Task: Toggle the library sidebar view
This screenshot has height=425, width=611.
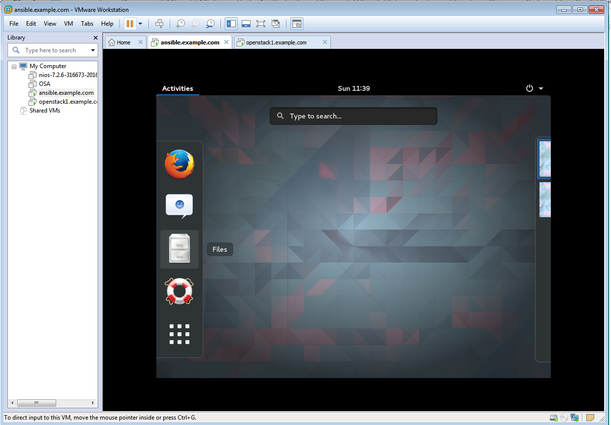Action: pos(231,23)
